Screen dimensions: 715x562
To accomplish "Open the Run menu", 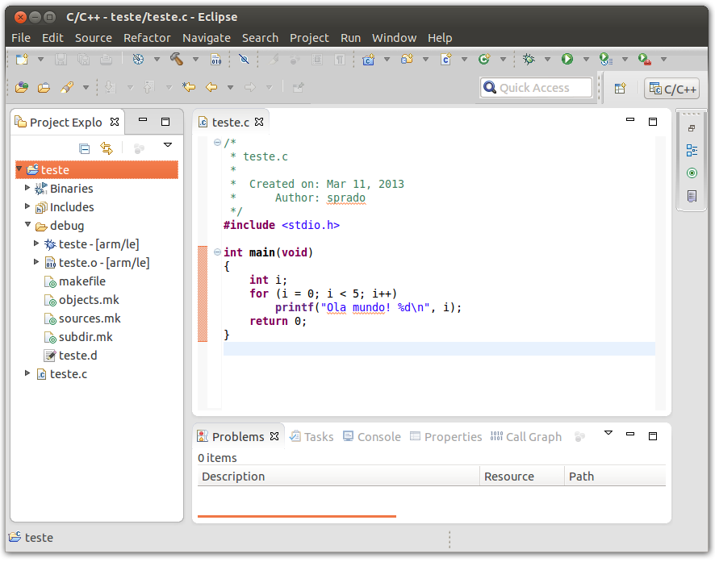I will click(351, 38).
